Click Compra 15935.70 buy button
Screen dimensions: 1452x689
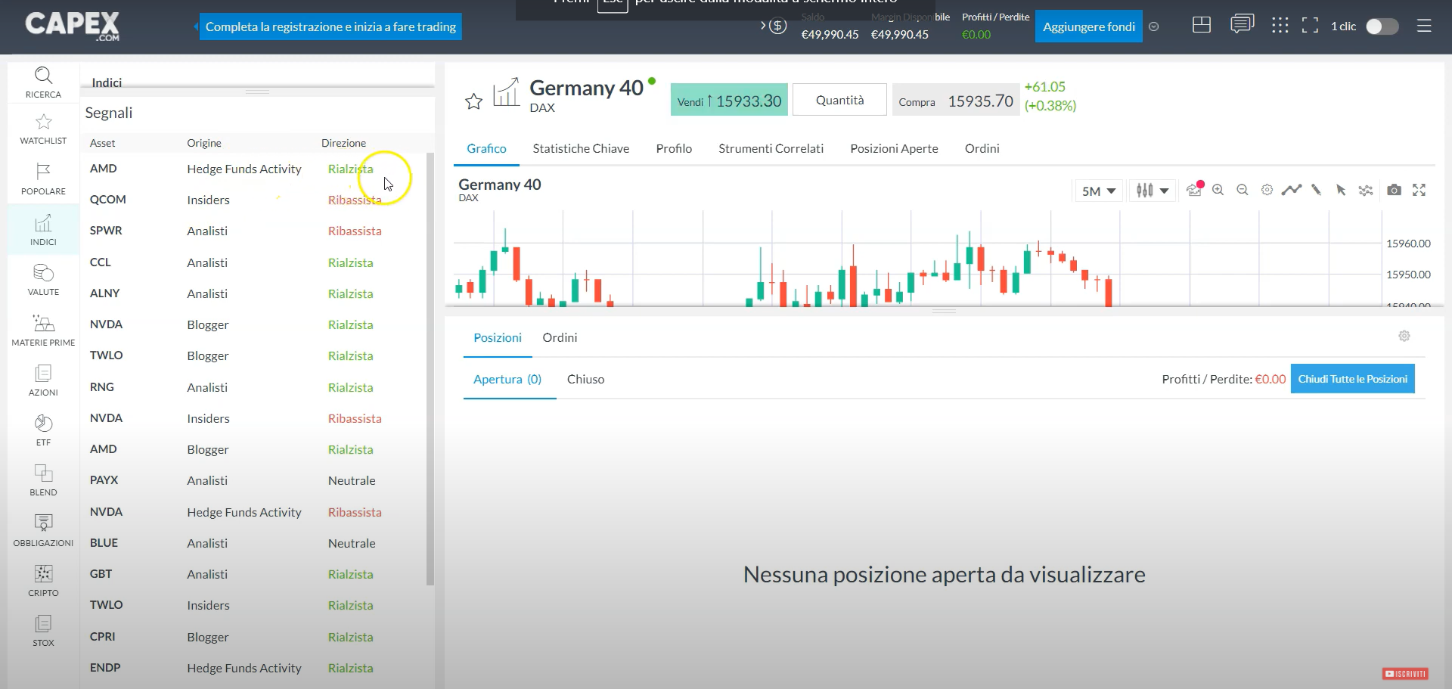pyautogui.click(x=955, y=100)
